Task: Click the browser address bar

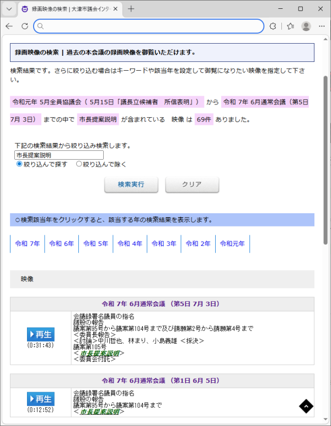Action: (149, 27)
